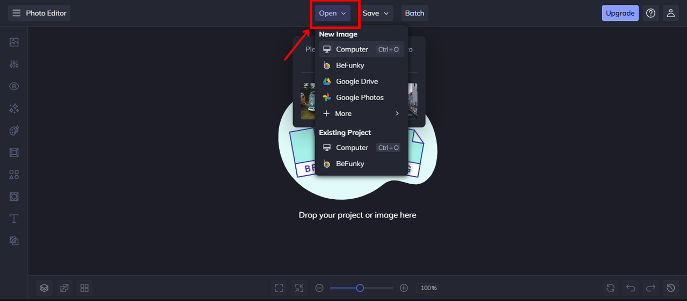Open the Artsy palette icon

(14, 131)
